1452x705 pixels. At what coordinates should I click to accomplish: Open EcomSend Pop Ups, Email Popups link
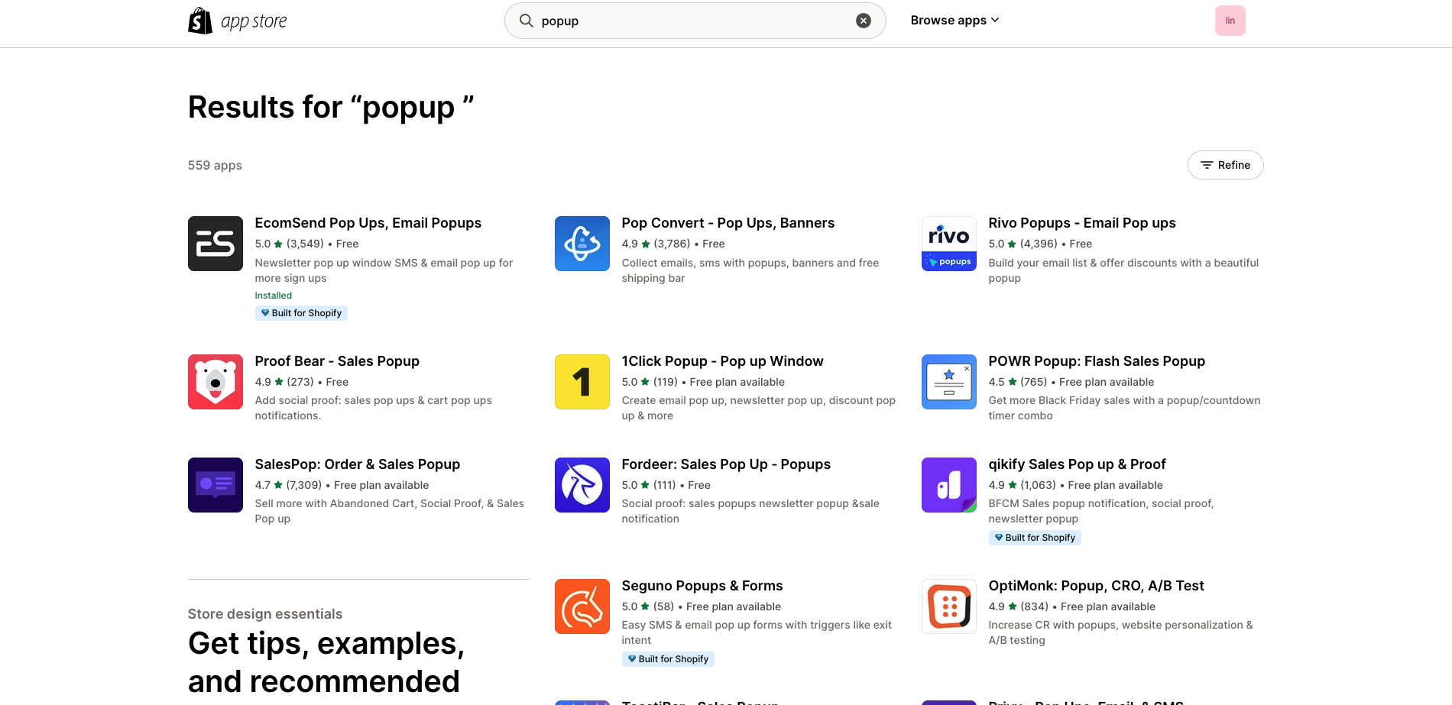(368, 223)
